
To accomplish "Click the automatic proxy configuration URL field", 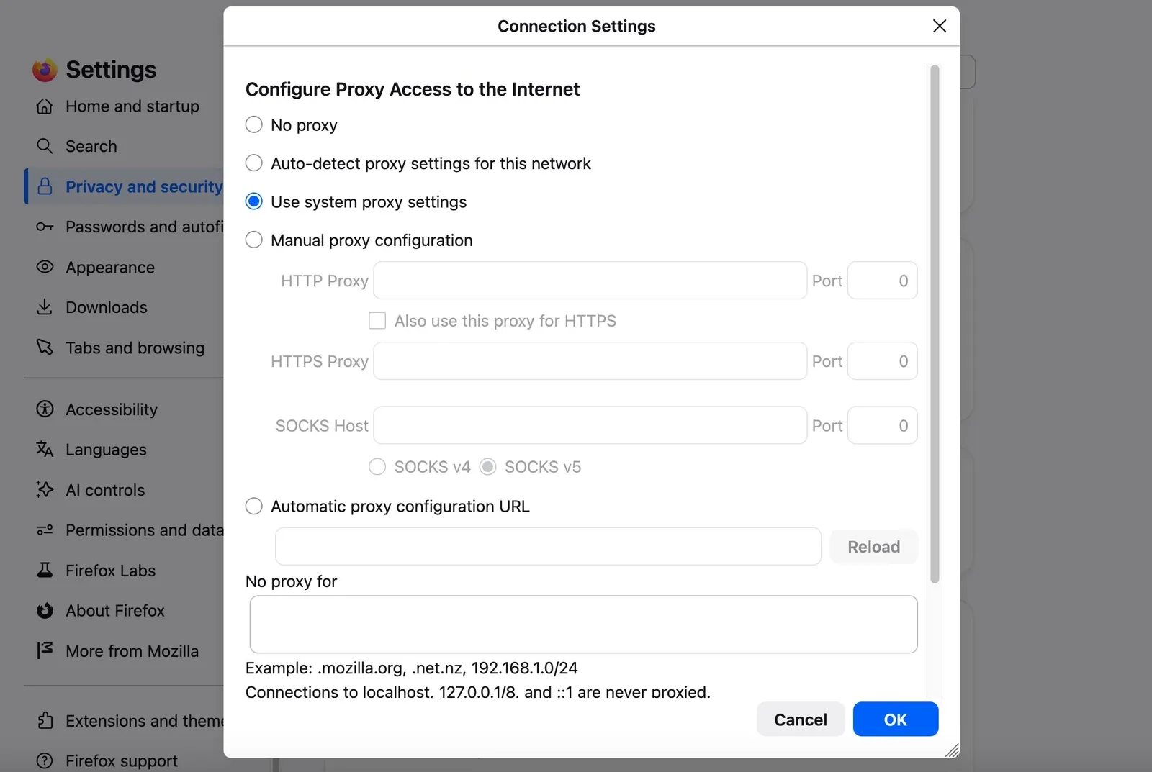I will 548,547.
